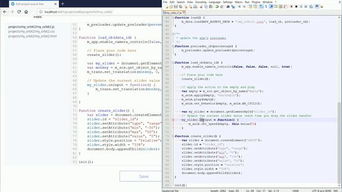
Task: Click the browser address bar URL
Action: pos(79,12)
